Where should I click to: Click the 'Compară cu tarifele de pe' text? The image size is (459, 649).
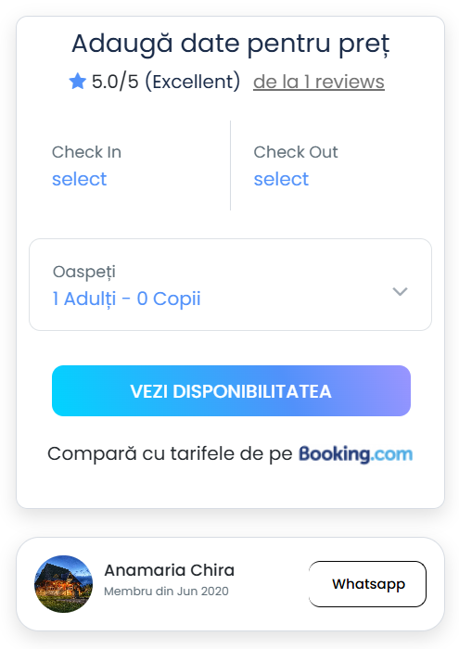point(170,453)
